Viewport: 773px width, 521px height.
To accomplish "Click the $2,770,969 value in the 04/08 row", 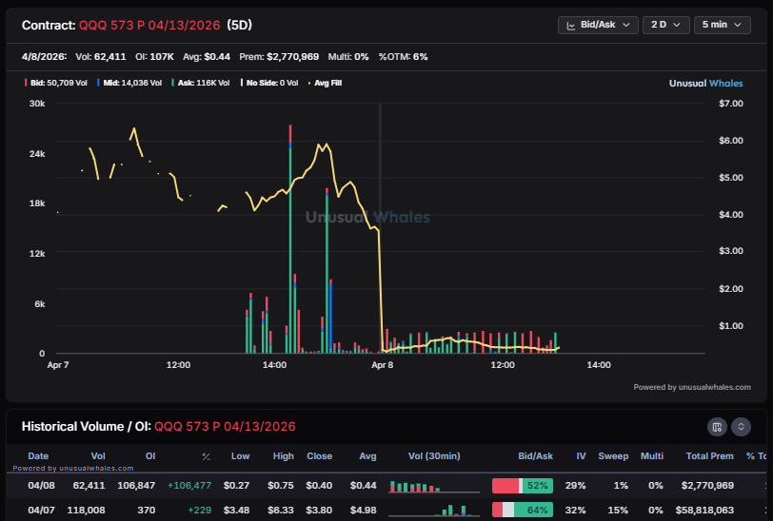I will point(708,486).
